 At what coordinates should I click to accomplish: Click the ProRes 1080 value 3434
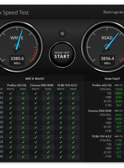[x=119, y=97]
